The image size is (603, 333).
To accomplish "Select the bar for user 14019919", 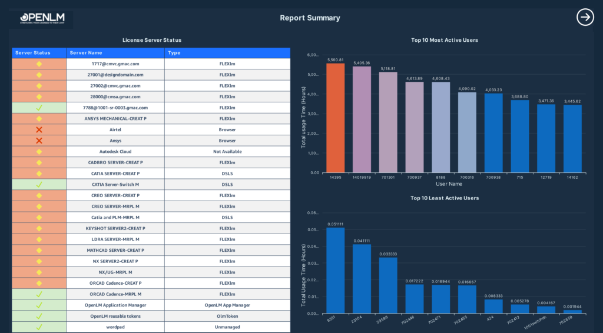I will point(362,119).
